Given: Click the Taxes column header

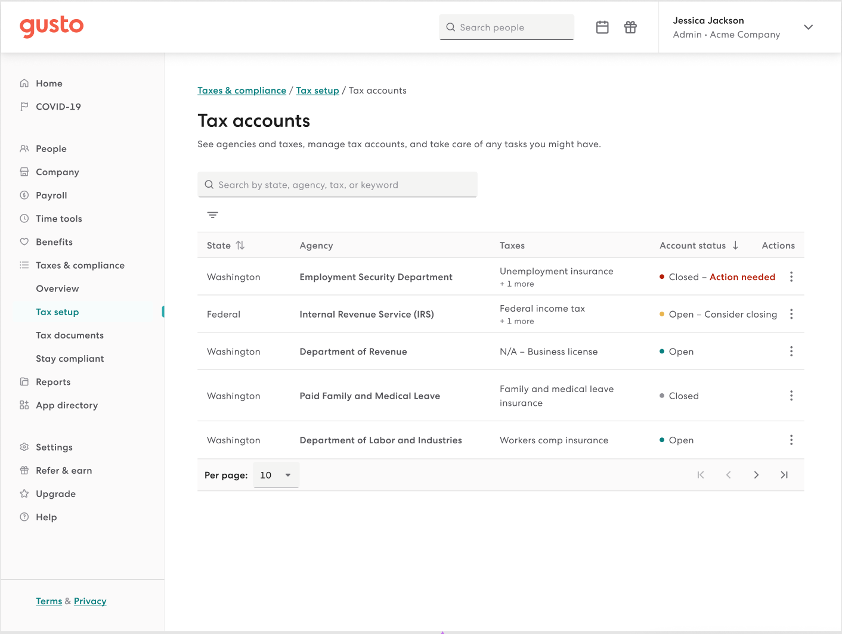Looking at the screenshot, I should pyautogui.click(x=512, y=245).
